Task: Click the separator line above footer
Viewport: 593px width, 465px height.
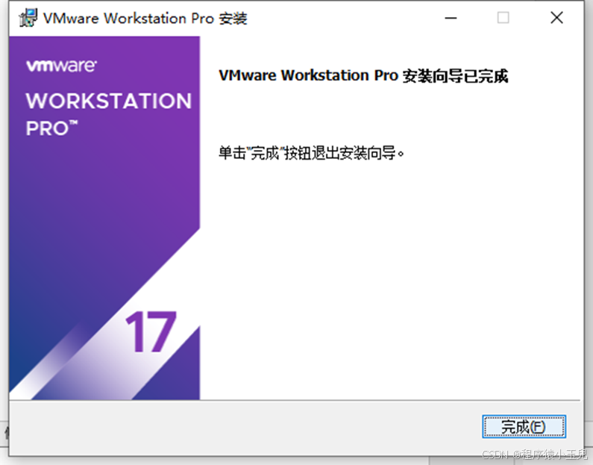Action: pyautogui.click(x=295, y=400)
